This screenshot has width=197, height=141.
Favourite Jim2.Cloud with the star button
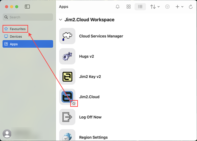[x=74, y=103]
